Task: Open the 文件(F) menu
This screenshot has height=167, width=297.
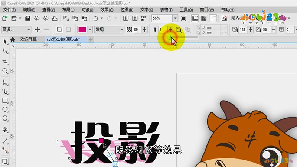Action: (10, 10)
